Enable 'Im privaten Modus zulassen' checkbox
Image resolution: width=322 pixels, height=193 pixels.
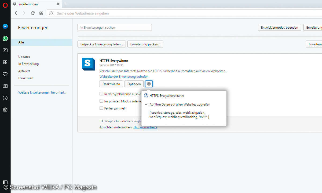pos(101,101)
